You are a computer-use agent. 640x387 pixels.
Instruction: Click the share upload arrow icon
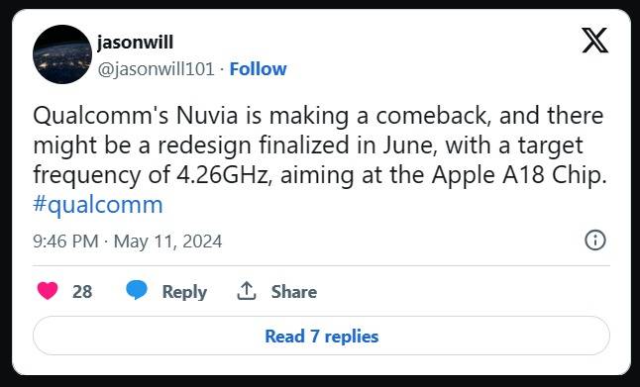coord(247,291)
